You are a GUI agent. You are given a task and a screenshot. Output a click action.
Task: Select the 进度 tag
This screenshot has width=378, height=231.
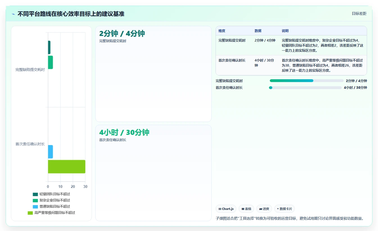(264, 209)
